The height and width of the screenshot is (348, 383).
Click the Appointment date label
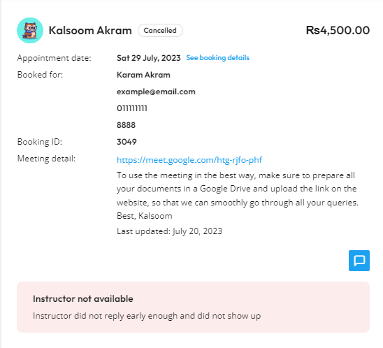coord(54,58)
